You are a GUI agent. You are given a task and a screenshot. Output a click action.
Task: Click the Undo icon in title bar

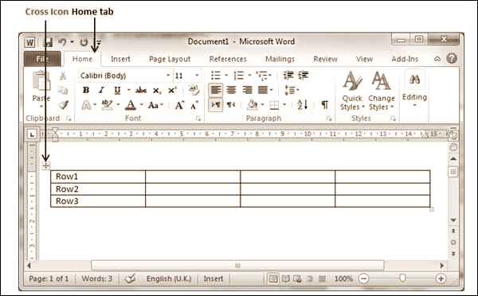pyautogui.click(x=62, y=41)
